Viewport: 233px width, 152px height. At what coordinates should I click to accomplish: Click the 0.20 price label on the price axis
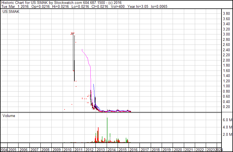(x=226, y=107)
